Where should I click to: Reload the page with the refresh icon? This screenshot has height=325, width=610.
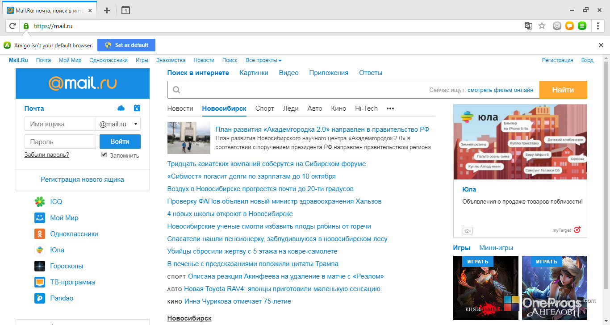coord(13,26)
